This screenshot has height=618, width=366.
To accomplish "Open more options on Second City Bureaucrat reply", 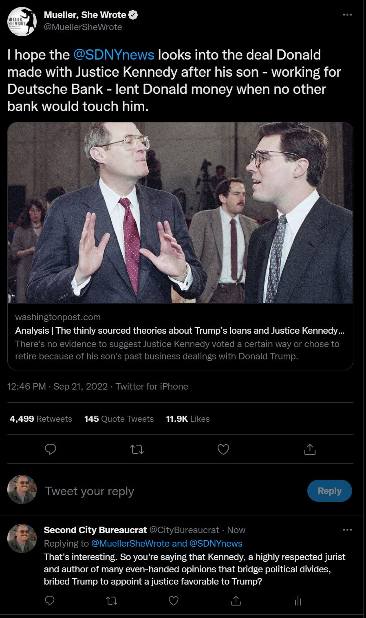I will coord(347,530).
